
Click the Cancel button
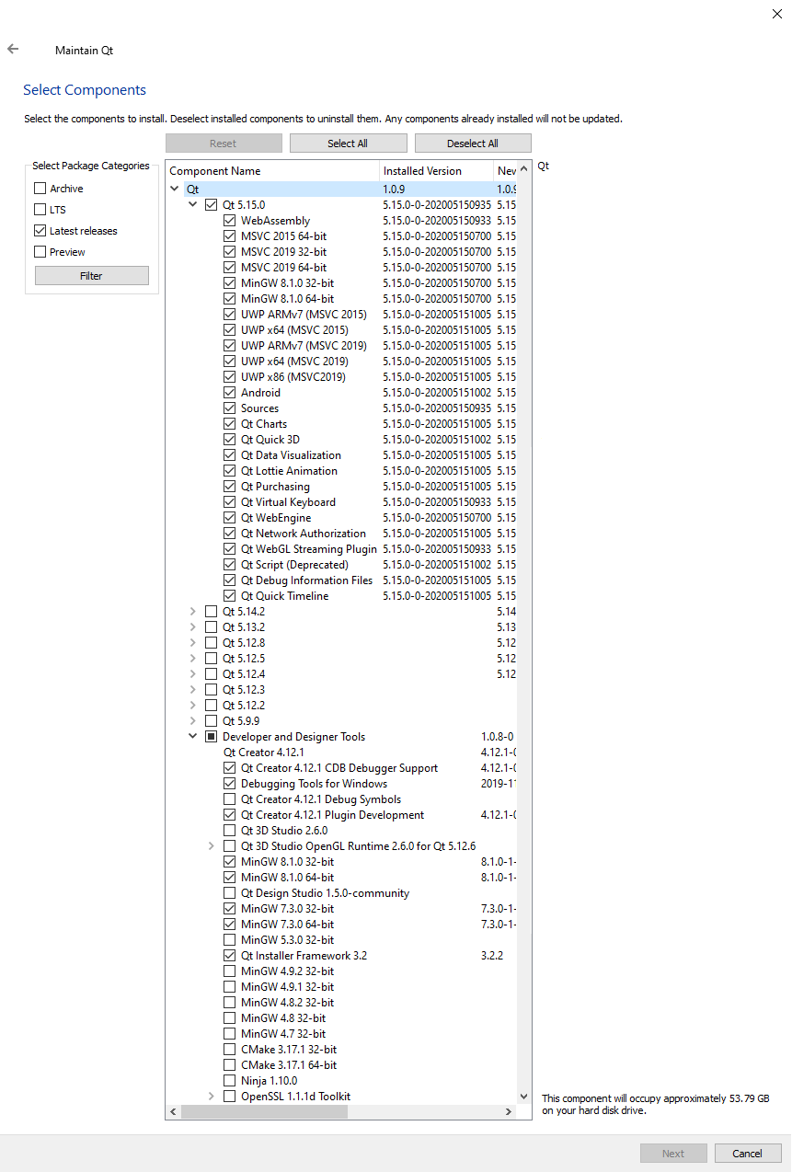tap(747, 1154)
